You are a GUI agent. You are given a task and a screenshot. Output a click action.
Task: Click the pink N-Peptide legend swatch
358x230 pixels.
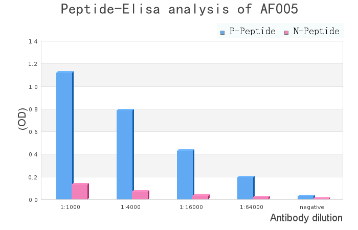click(286, 32)
